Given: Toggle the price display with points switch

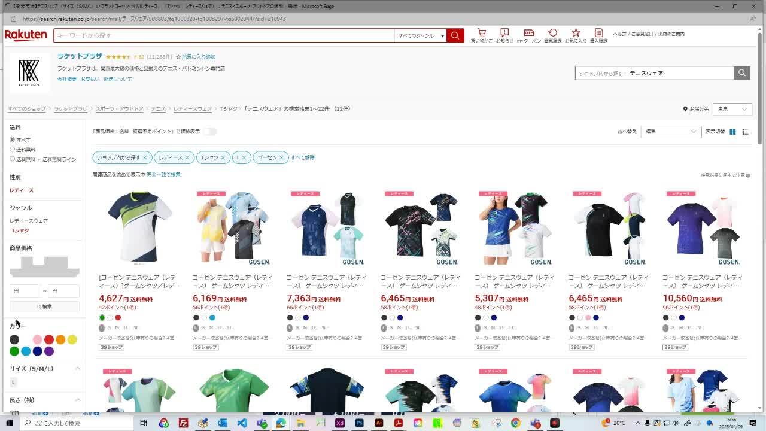Looking at the screenshot, I should (209, 132).
